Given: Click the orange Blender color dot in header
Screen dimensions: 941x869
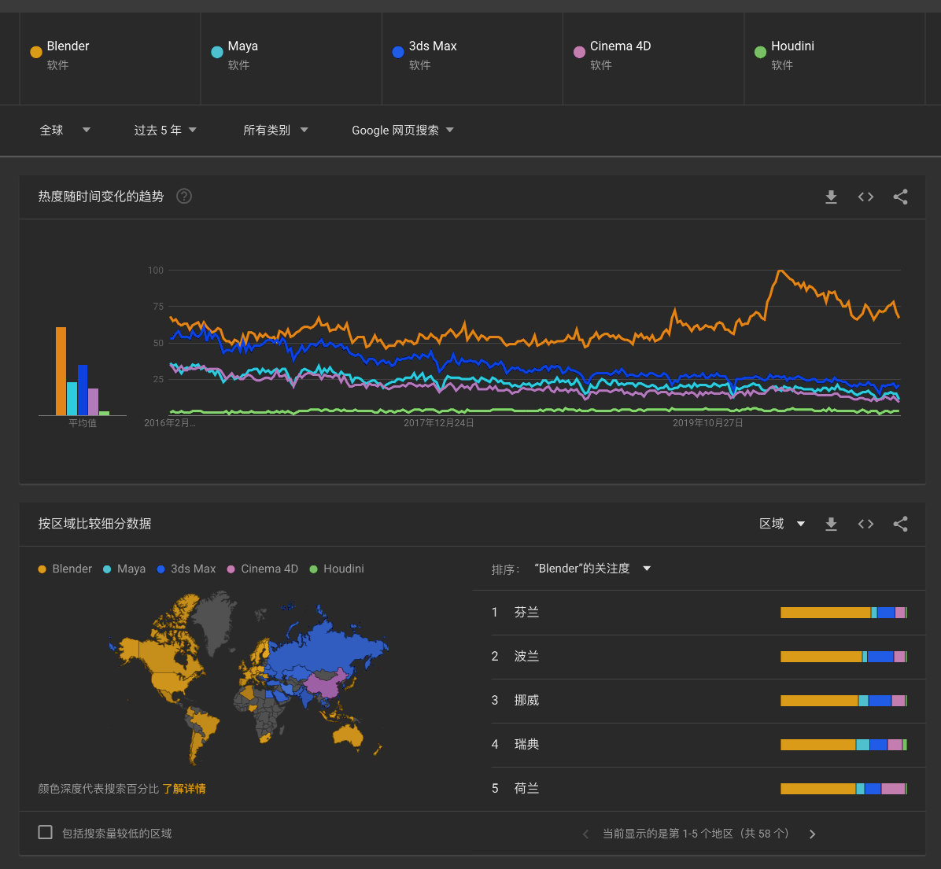Looking at the screenshot, I should (36, 52).
